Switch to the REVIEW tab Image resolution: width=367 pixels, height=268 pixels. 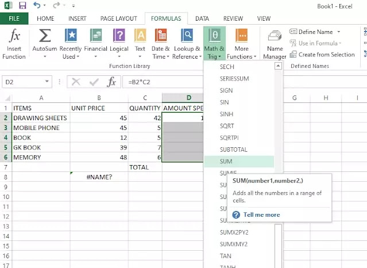tap(233, 18)
